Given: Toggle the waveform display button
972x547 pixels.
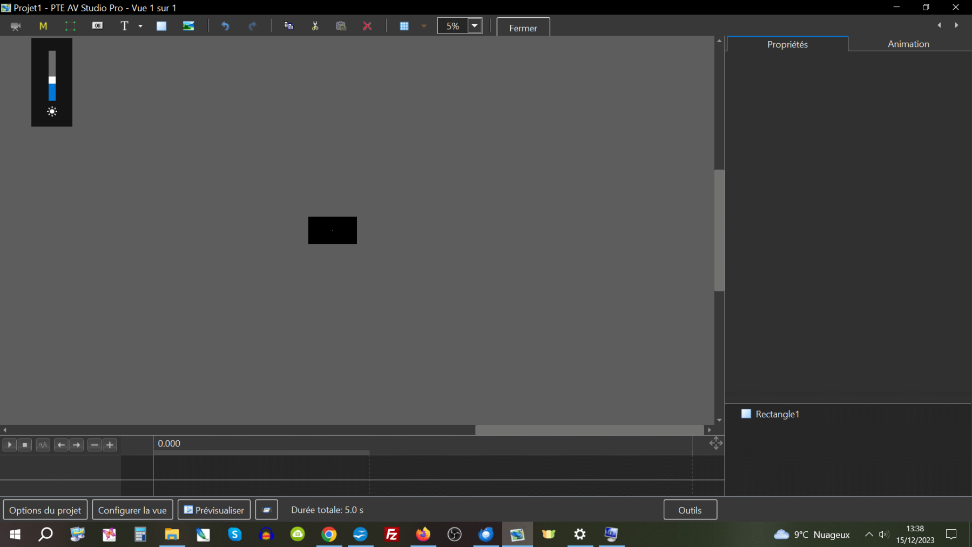Looking at the screenshot, I should tap(43, 445).
